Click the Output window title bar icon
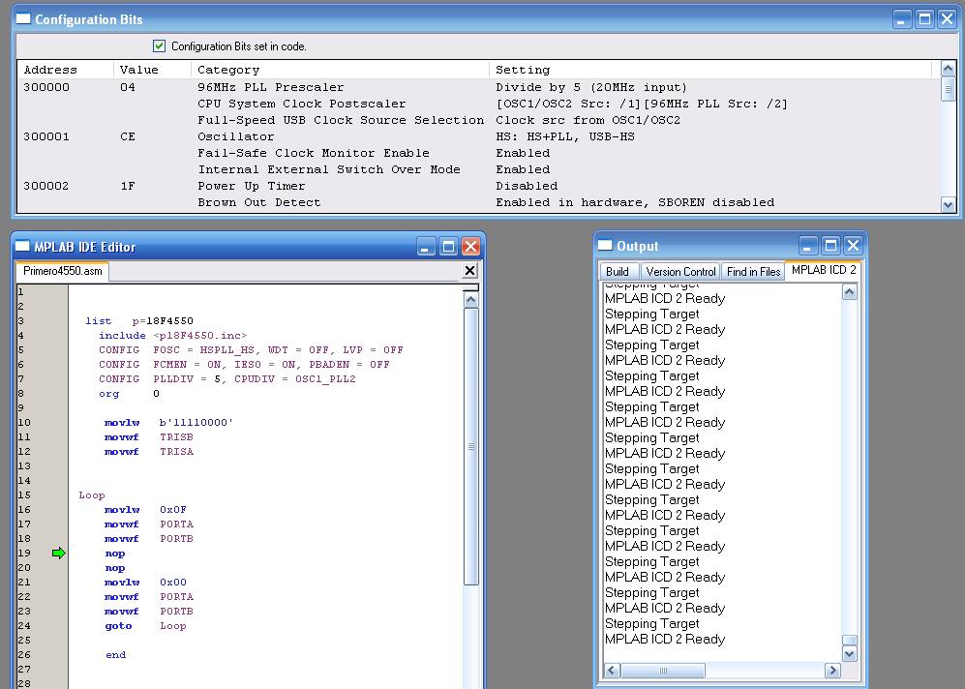 tap(606, 246)
